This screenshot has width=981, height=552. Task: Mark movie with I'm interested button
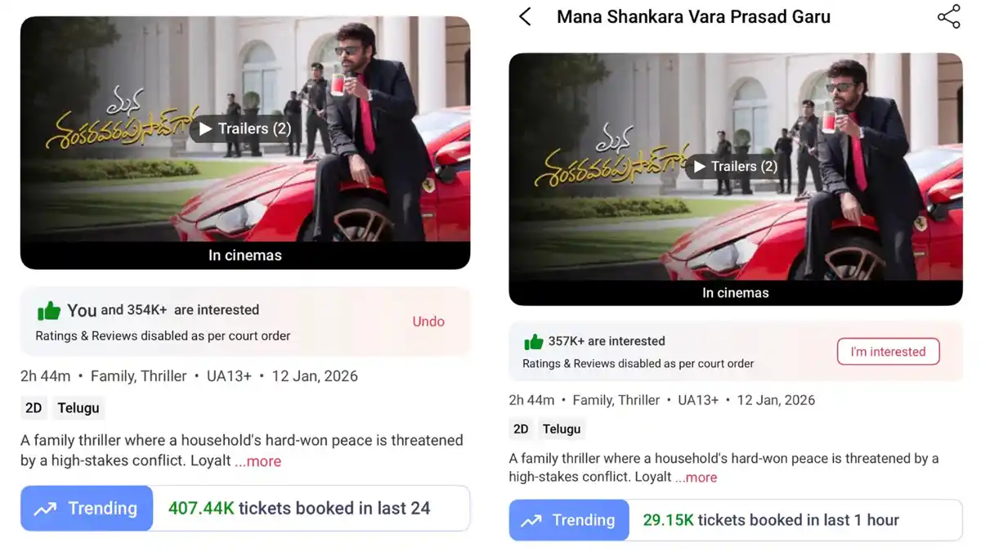point(888,352)
